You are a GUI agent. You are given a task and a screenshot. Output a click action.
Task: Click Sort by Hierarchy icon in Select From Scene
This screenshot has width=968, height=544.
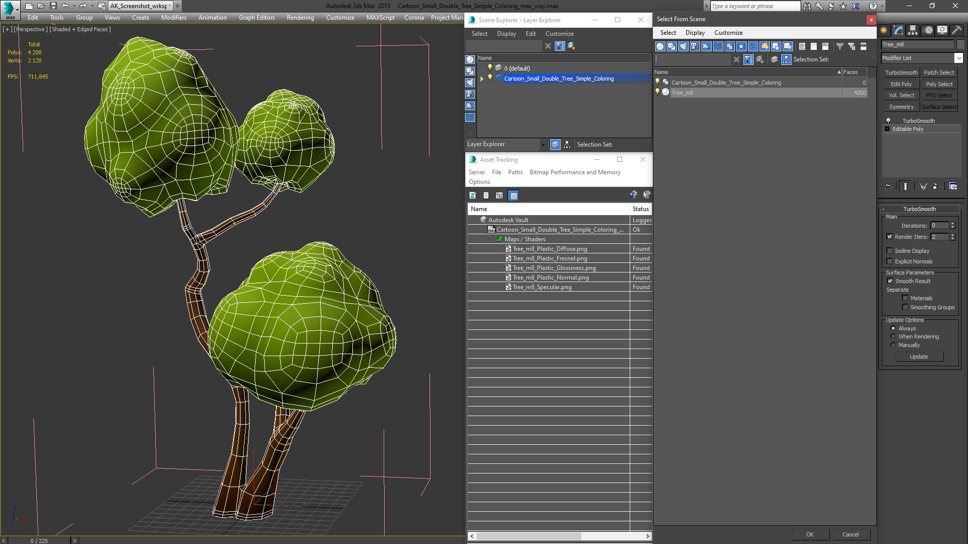[786, 59]
